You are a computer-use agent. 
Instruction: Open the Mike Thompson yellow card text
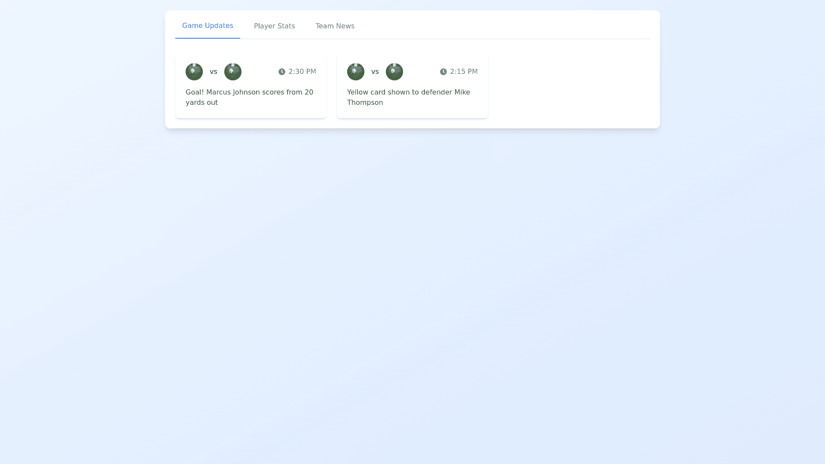tap(408, 92)
